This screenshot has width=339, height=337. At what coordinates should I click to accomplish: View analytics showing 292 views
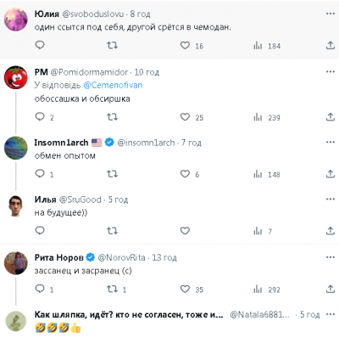pyautogui.click(x=267, y=289)
